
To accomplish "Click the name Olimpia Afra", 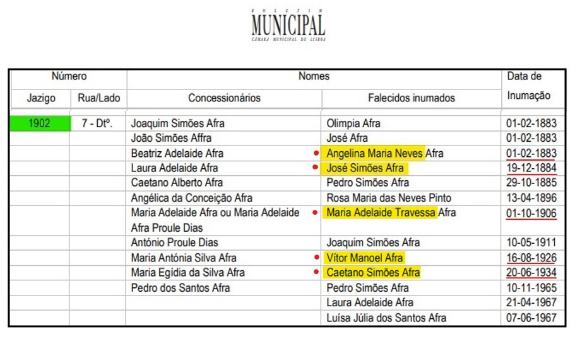I will click(353, 123).
